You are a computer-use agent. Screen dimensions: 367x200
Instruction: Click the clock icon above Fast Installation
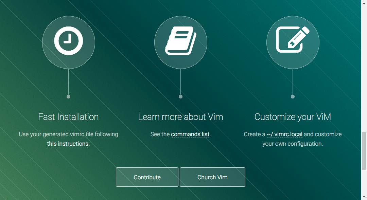coord(68,42)
